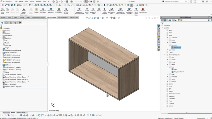Switch to the SWOOD CAM tab
Image resolution: width=212 pixels, height=119 pixels.
(74, 17)
